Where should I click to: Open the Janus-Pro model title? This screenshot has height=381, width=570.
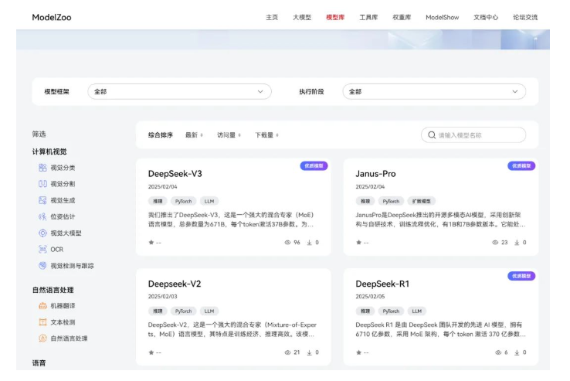[375, 174]
